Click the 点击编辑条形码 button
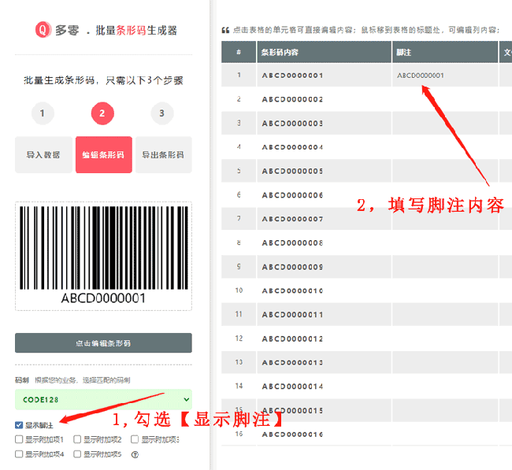Viewport: 512px width, 470px height. click(103, 342)
